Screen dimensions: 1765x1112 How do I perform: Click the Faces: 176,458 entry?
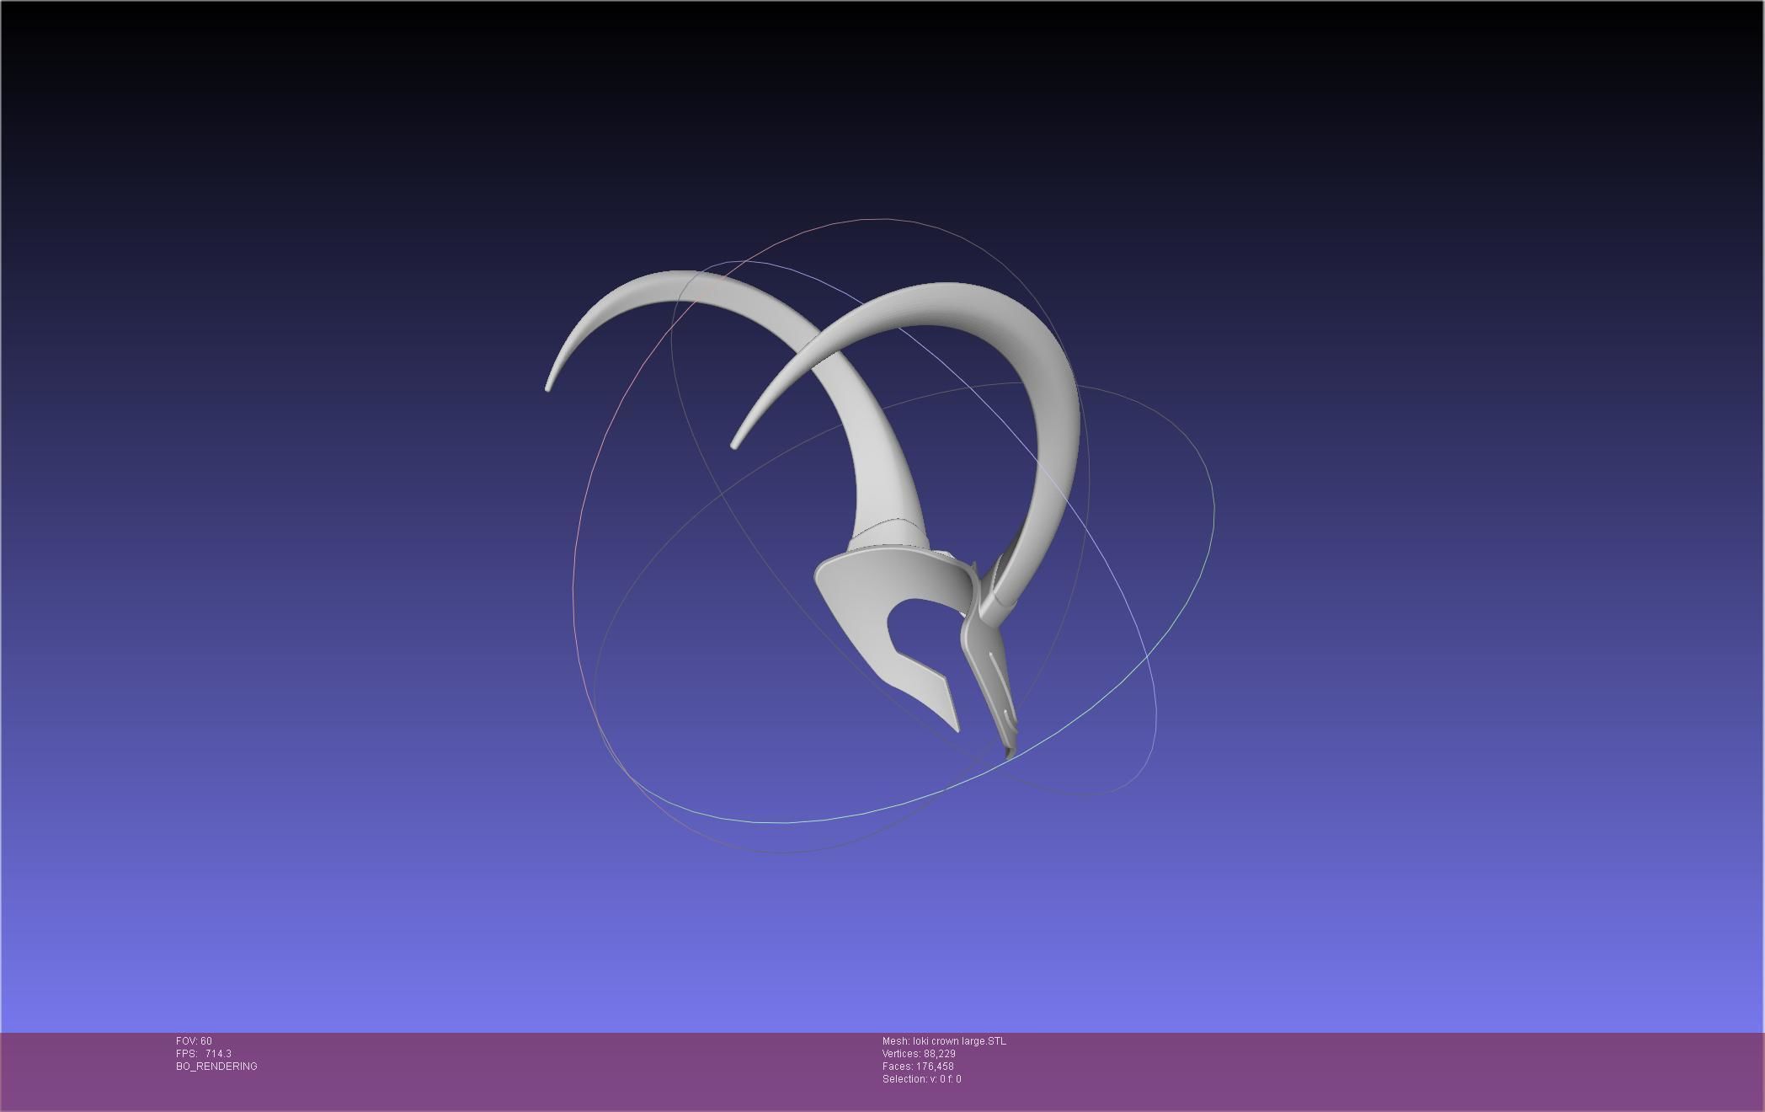click(918, 1067)
